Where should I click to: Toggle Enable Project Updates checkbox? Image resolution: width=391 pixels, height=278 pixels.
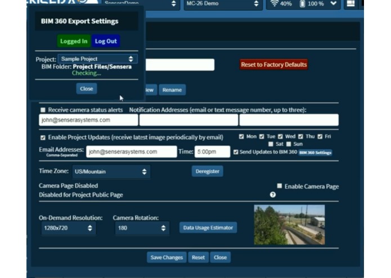pyautogui.click(x=43, y=138)
